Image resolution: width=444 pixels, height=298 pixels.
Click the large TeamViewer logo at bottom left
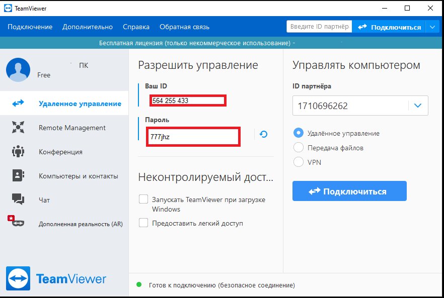click(x=18, y=278)
